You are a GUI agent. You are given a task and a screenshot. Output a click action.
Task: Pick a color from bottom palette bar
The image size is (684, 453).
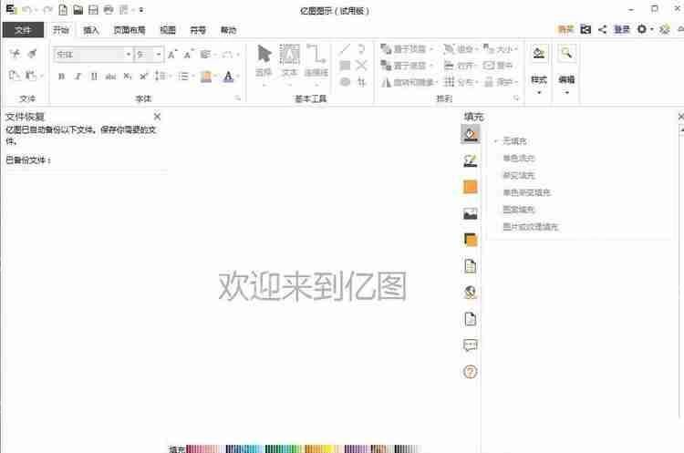tap(303, 448)
